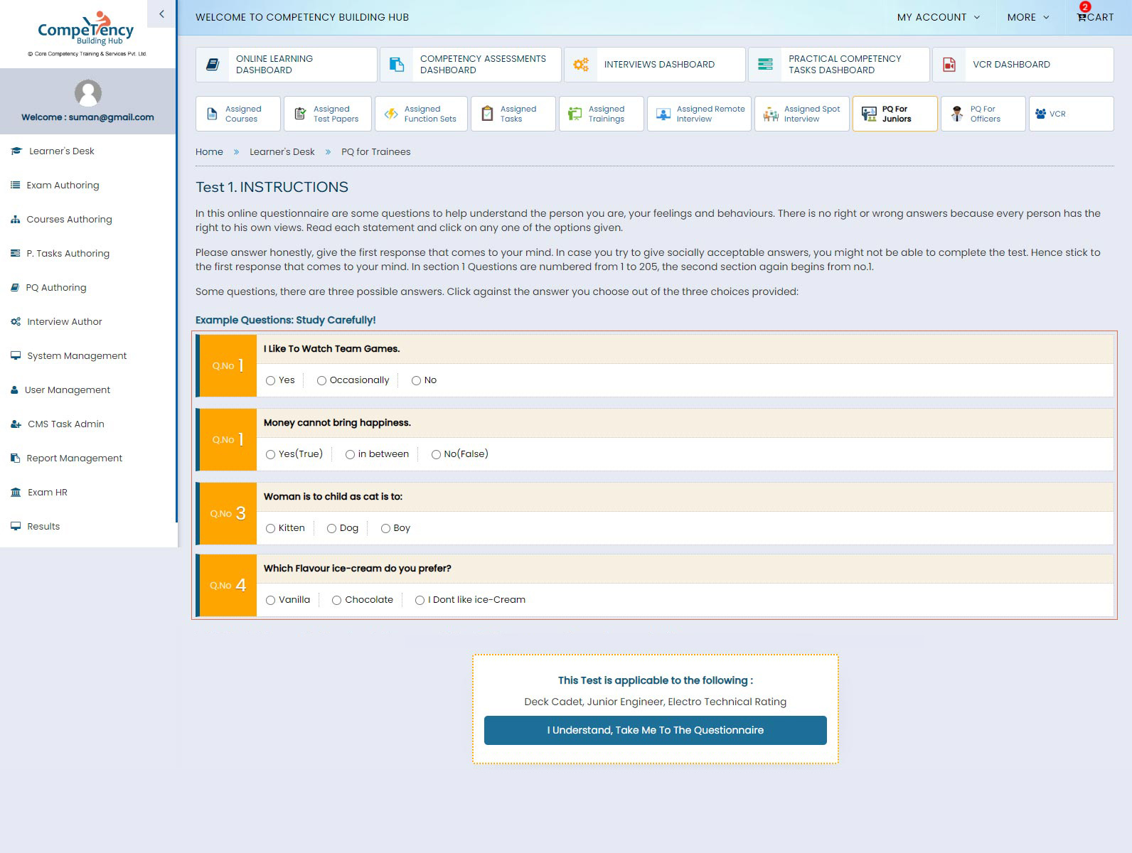Click the Assigned Courses document icon

pos(212,114)
